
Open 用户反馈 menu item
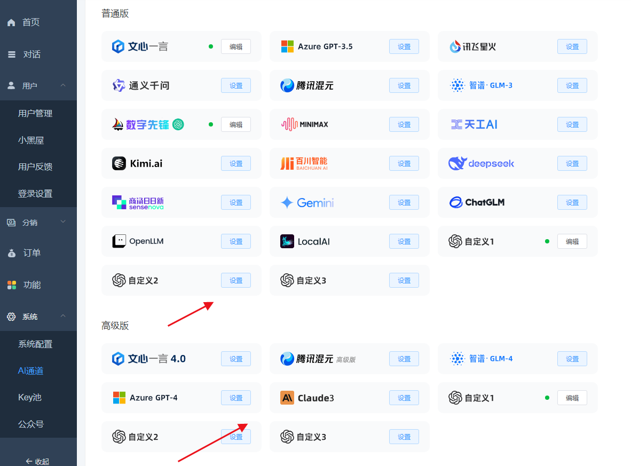pyautogui.click(x=35, y=167)
